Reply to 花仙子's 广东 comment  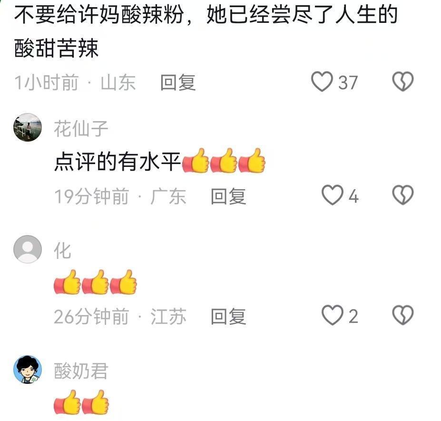pyautogui.click(x=229, y=196)
